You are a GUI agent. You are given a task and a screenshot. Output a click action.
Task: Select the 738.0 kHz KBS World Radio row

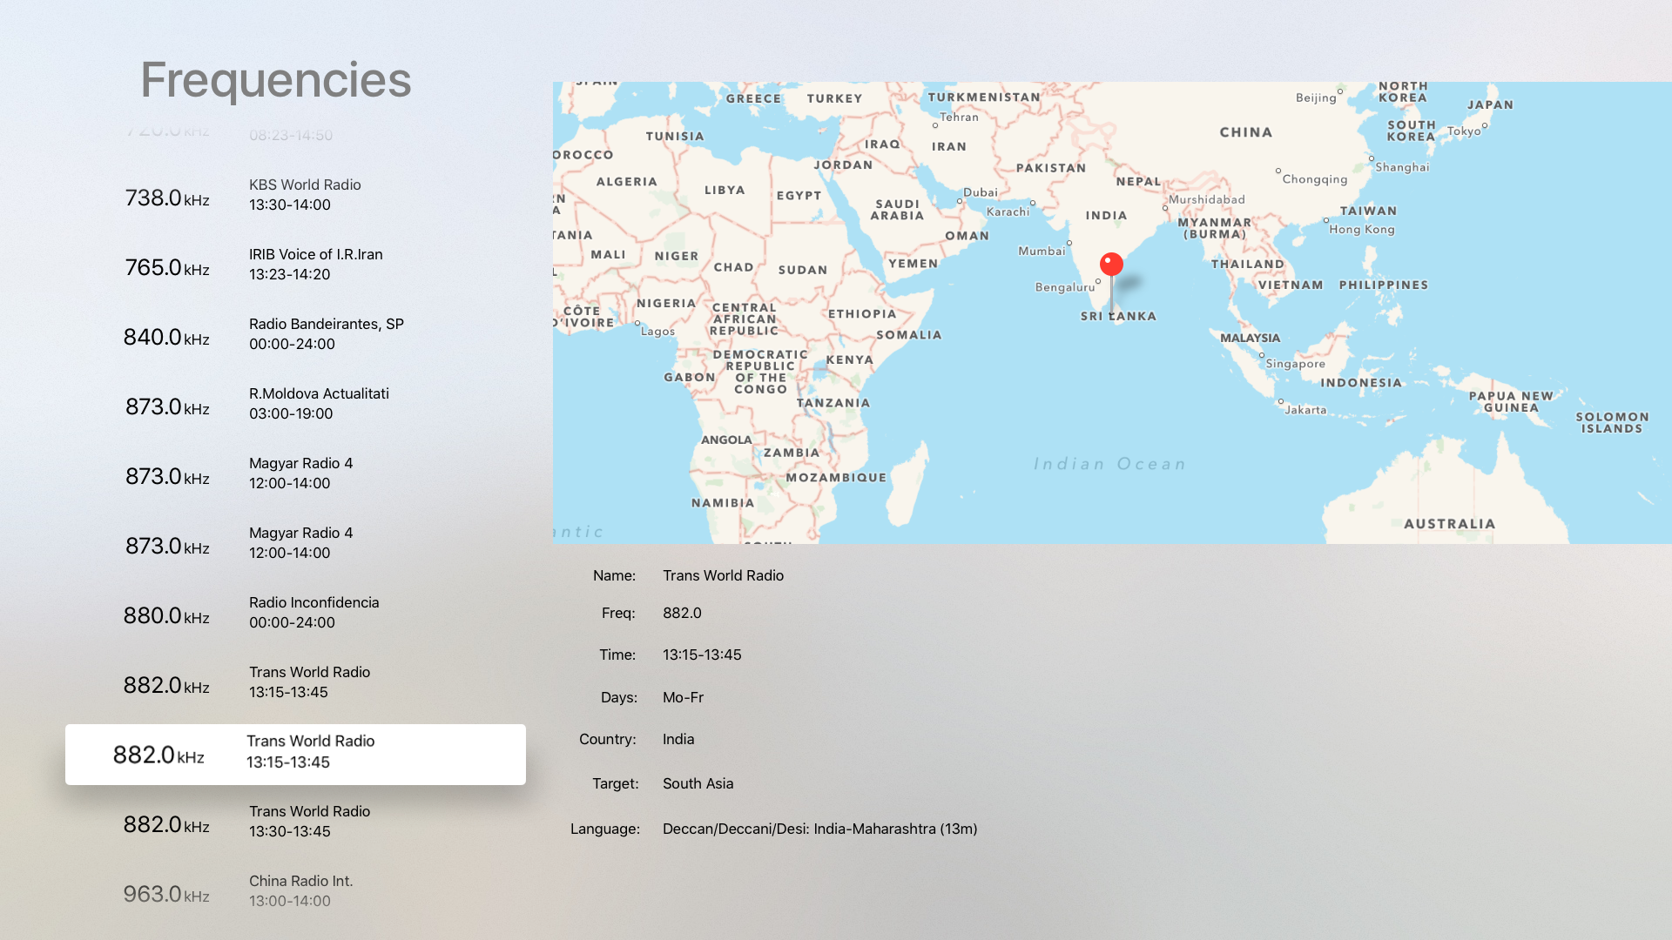pyautogui.click(x=295, y=196)
